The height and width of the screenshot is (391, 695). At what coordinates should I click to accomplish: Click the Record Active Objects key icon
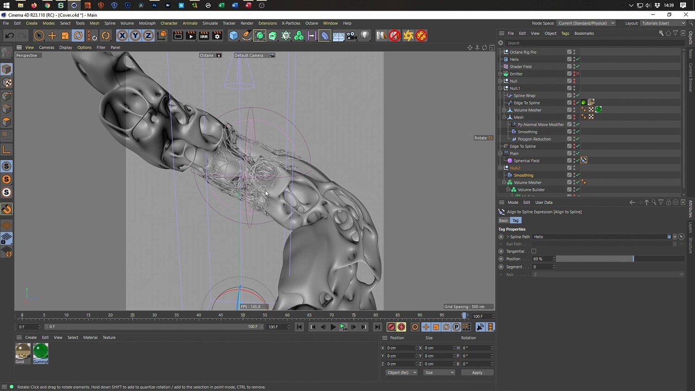(391, 327)
